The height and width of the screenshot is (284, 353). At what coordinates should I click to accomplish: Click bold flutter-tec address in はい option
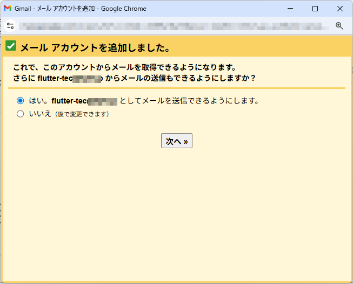coord(84,101)
